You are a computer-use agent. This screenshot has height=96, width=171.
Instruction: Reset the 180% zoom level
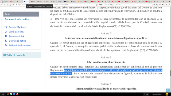[x=101, y=5]
